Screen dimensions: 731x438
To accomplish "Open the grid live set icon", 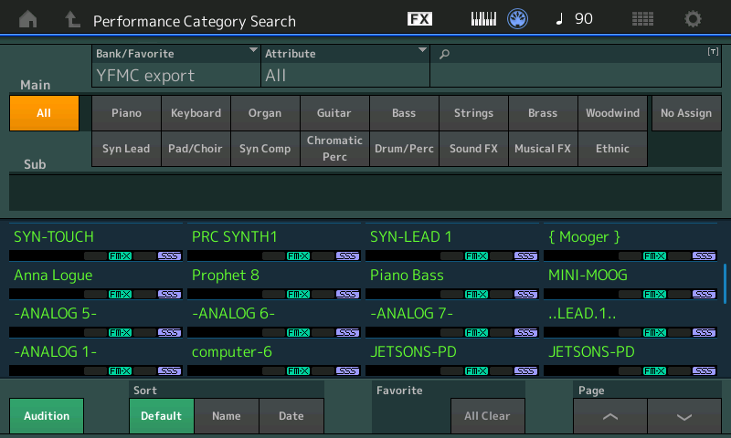I will coord(642,19).
